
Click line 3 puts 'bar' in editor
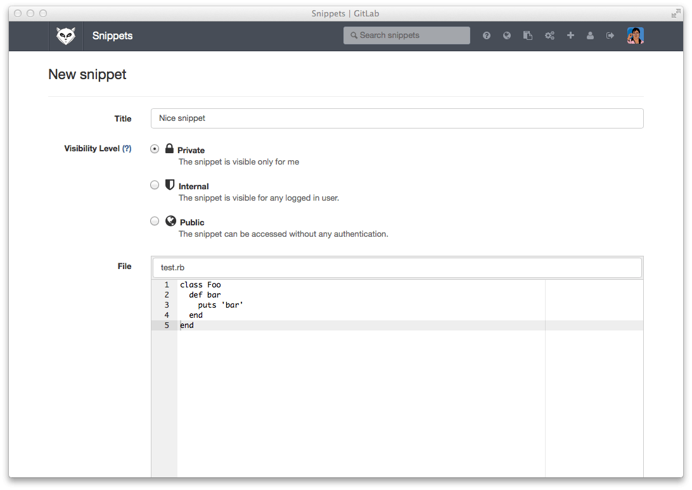(221, 305)
